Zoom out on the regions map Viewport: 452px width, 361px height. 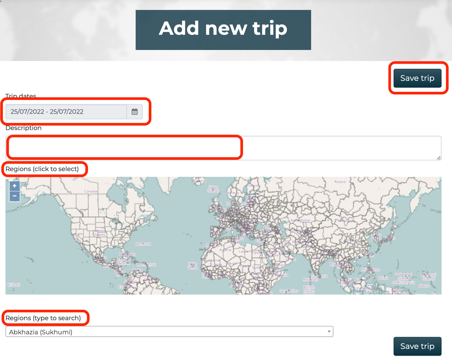15,196
